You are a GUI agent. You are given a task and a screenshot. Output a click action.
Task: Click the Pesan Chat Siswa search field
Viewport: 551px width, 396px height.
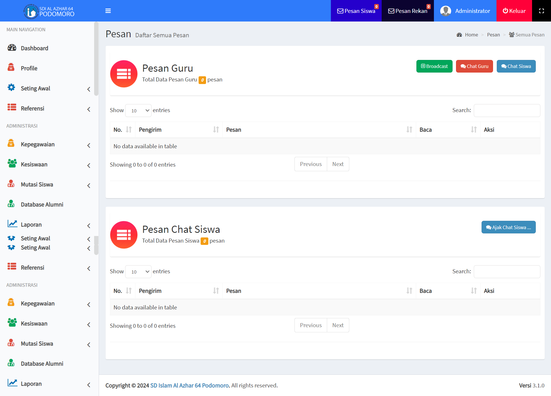click(507, 272)
